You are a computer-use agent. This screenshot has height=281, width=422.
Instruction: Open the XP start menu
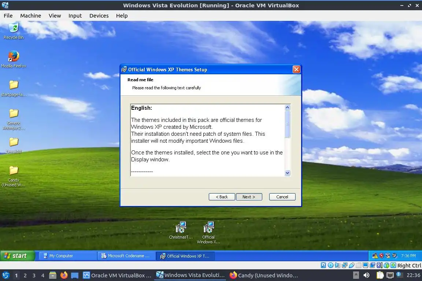[x=18, y=256]
